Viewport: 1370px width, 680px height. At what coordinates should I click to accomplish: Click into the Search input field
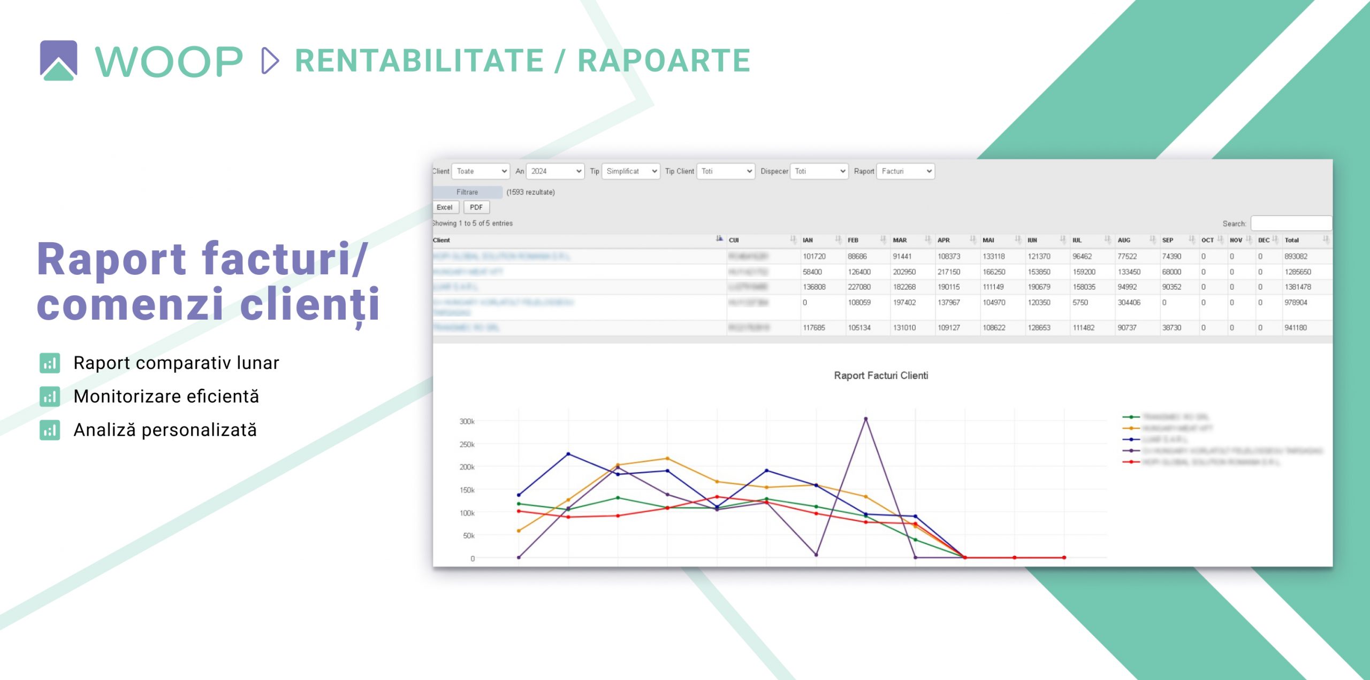pyautogui.click(x=1291, y=223)
